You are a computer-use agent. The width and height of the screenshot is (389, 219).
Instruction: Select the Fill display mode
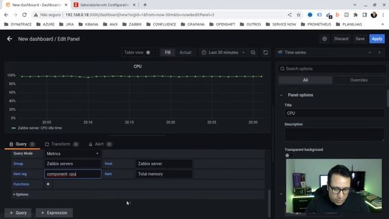point(168,52)
